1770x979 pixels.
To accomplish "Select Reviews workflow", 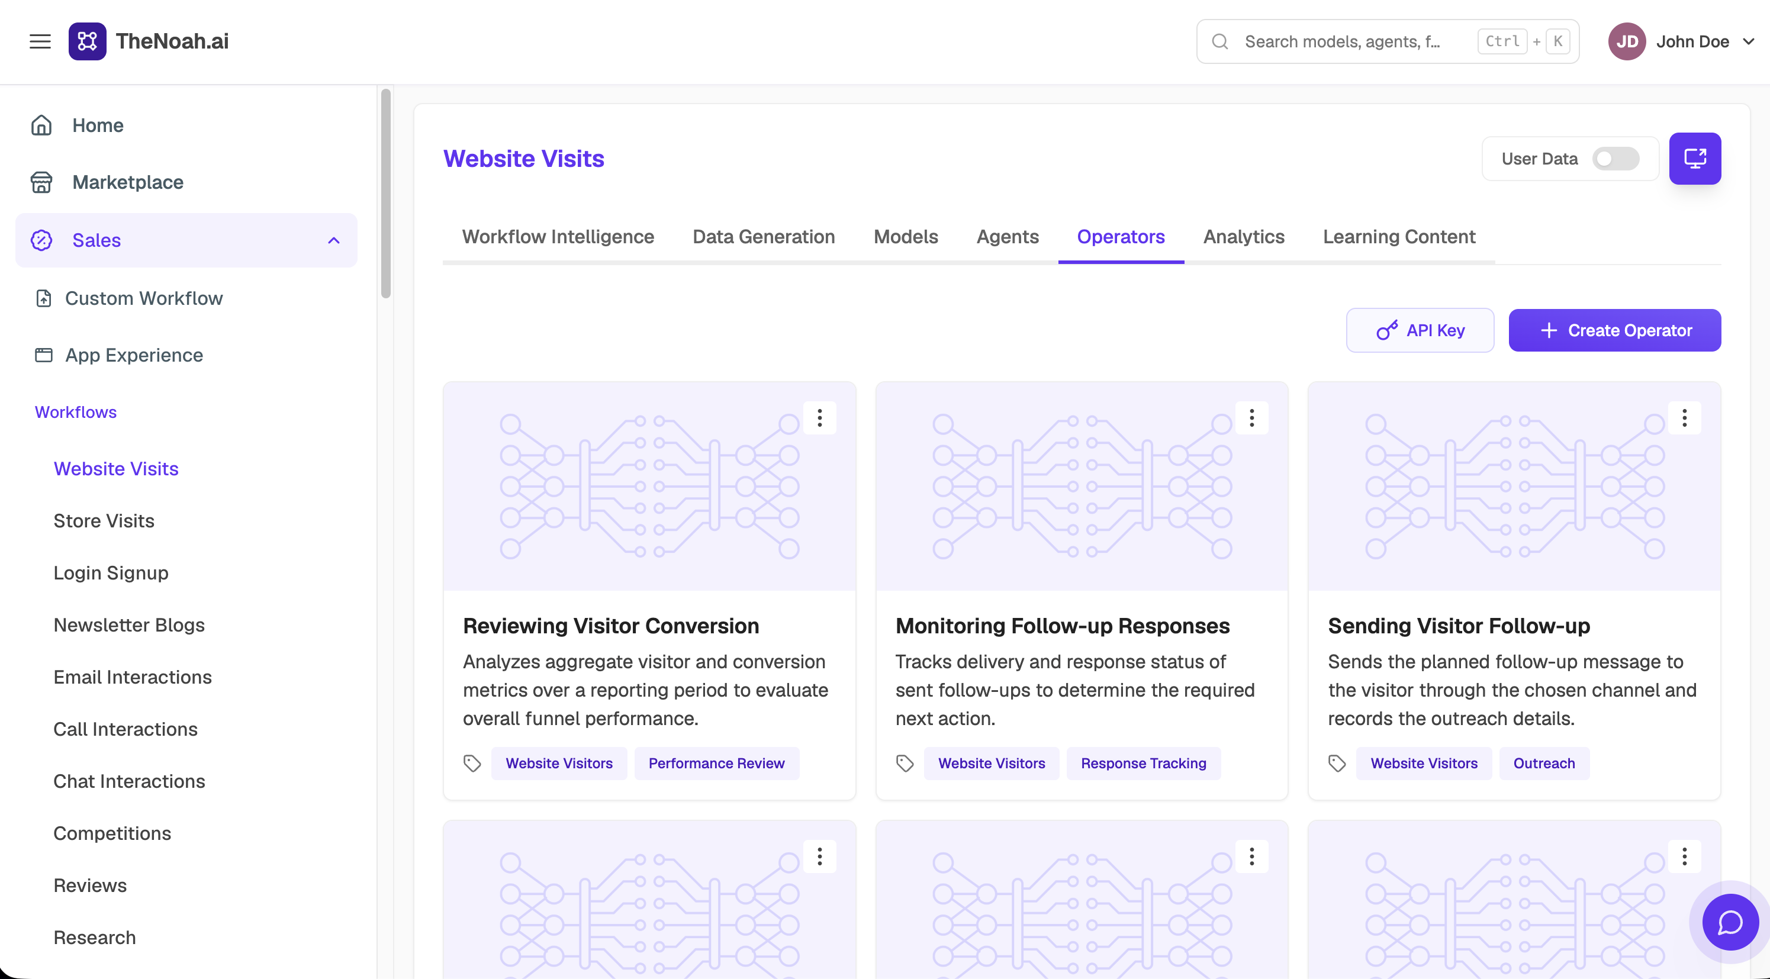I will click(x=90, y=885).
